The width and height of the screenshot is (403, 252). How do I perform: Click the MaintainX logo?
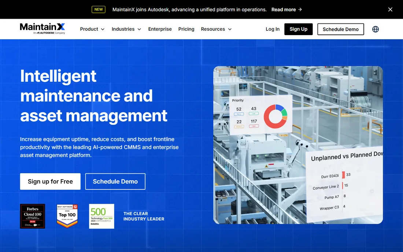click(42, 29)
